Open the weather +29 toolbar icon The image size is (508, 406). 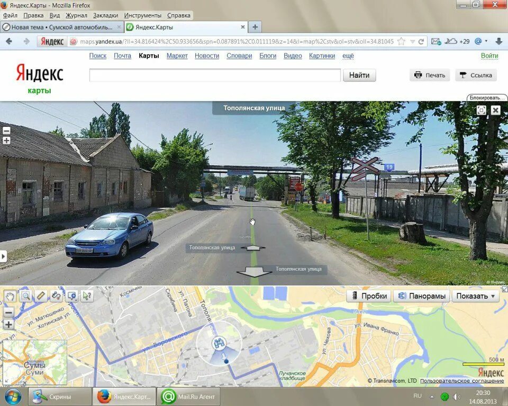coord(457,41)
